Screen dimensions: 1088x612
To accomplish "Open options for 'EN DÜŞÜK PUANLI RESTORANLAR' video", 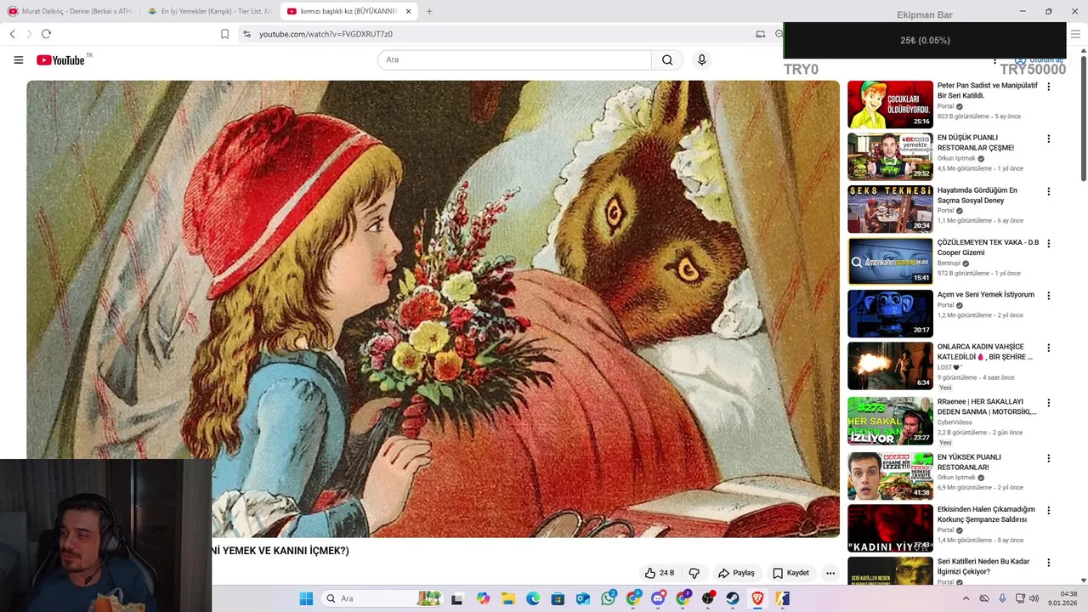I will [1048, 139].
